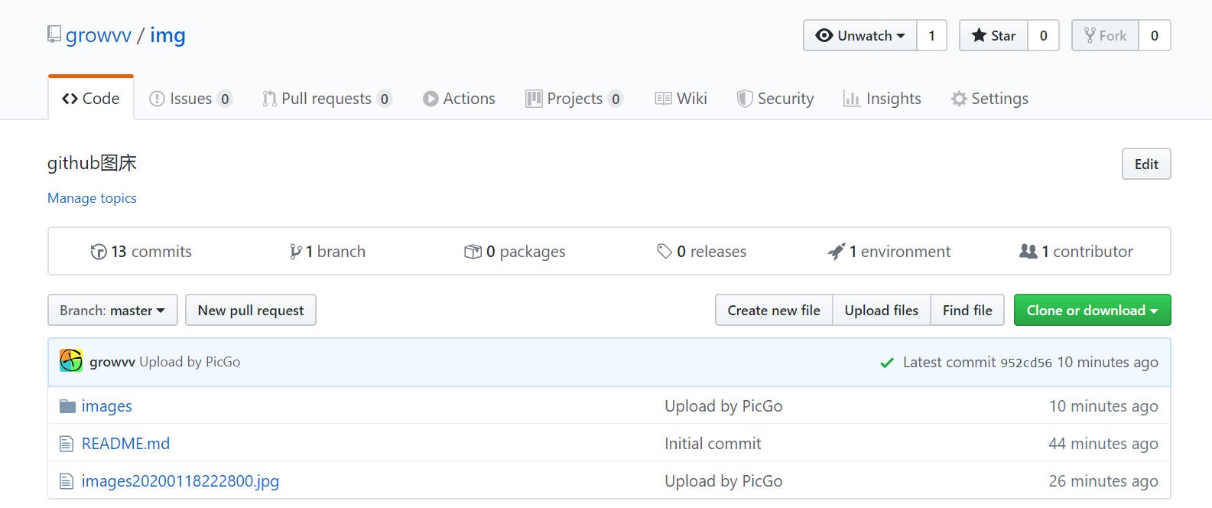
Task: Open images20200118222800.jpg file
Action: click(180, 481)
